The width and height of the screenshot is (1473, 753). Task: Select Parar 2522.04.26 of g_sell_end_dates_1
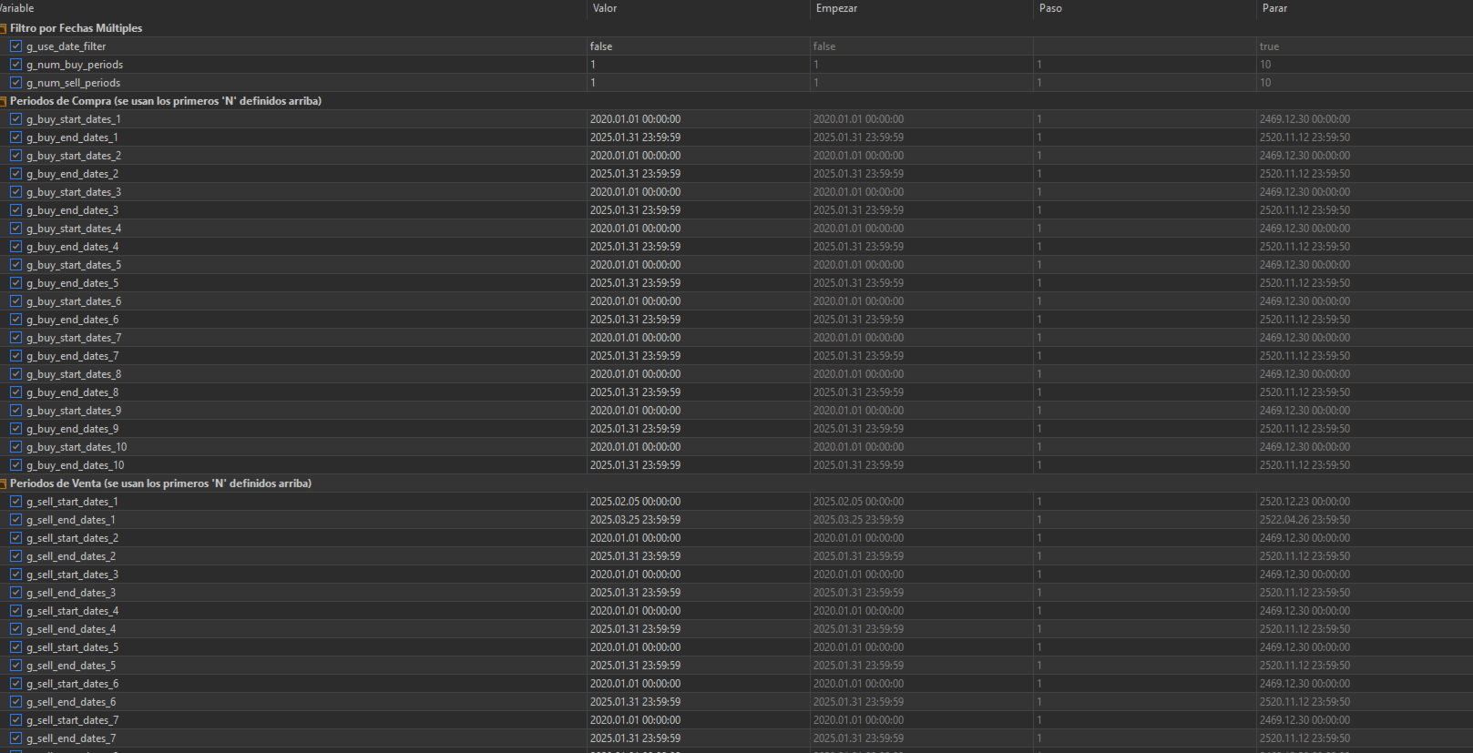point(1304,520)
